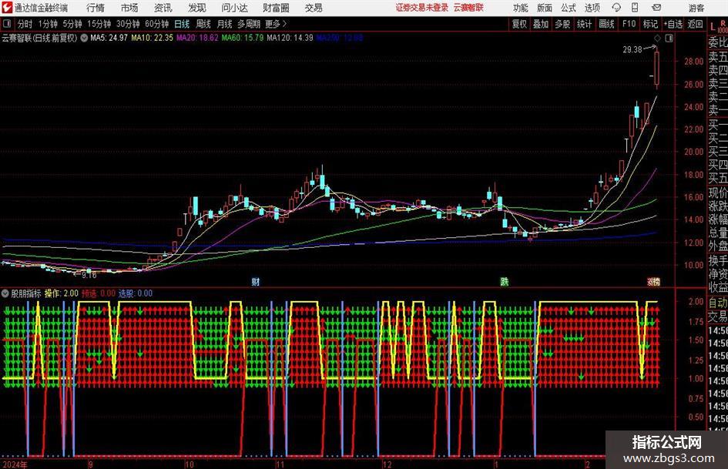The width and height of the screenshot is (728, 469).
Task: Switch to 60分钟 chart period
Action: [157, 24]
